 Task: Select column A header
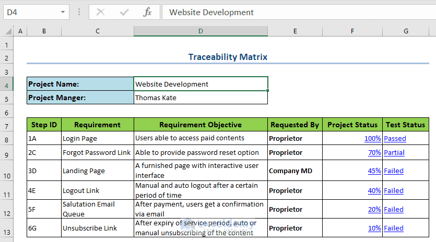(20, 31)
